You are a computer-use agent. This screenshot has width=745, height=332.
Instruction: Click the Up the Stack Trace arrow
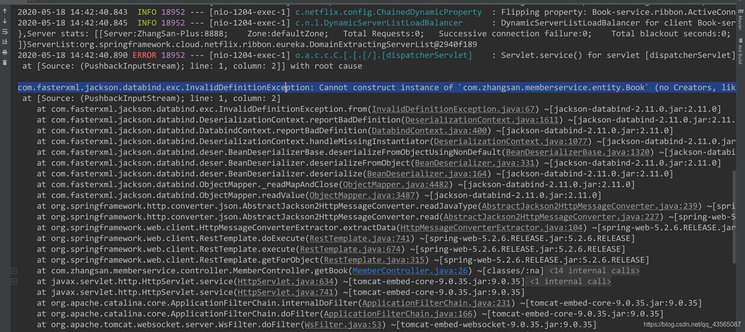pos(5,11)
